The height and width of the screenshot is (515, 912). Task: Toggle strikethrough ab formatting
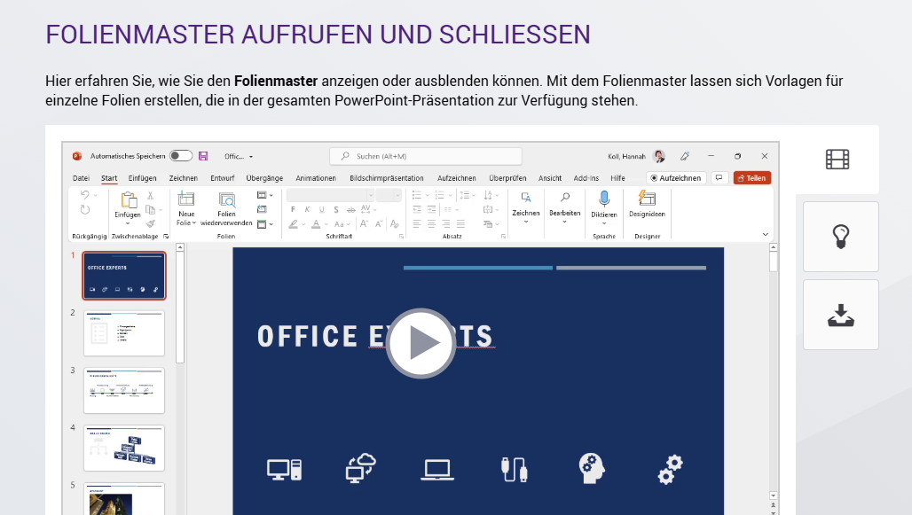pos(350,209)
